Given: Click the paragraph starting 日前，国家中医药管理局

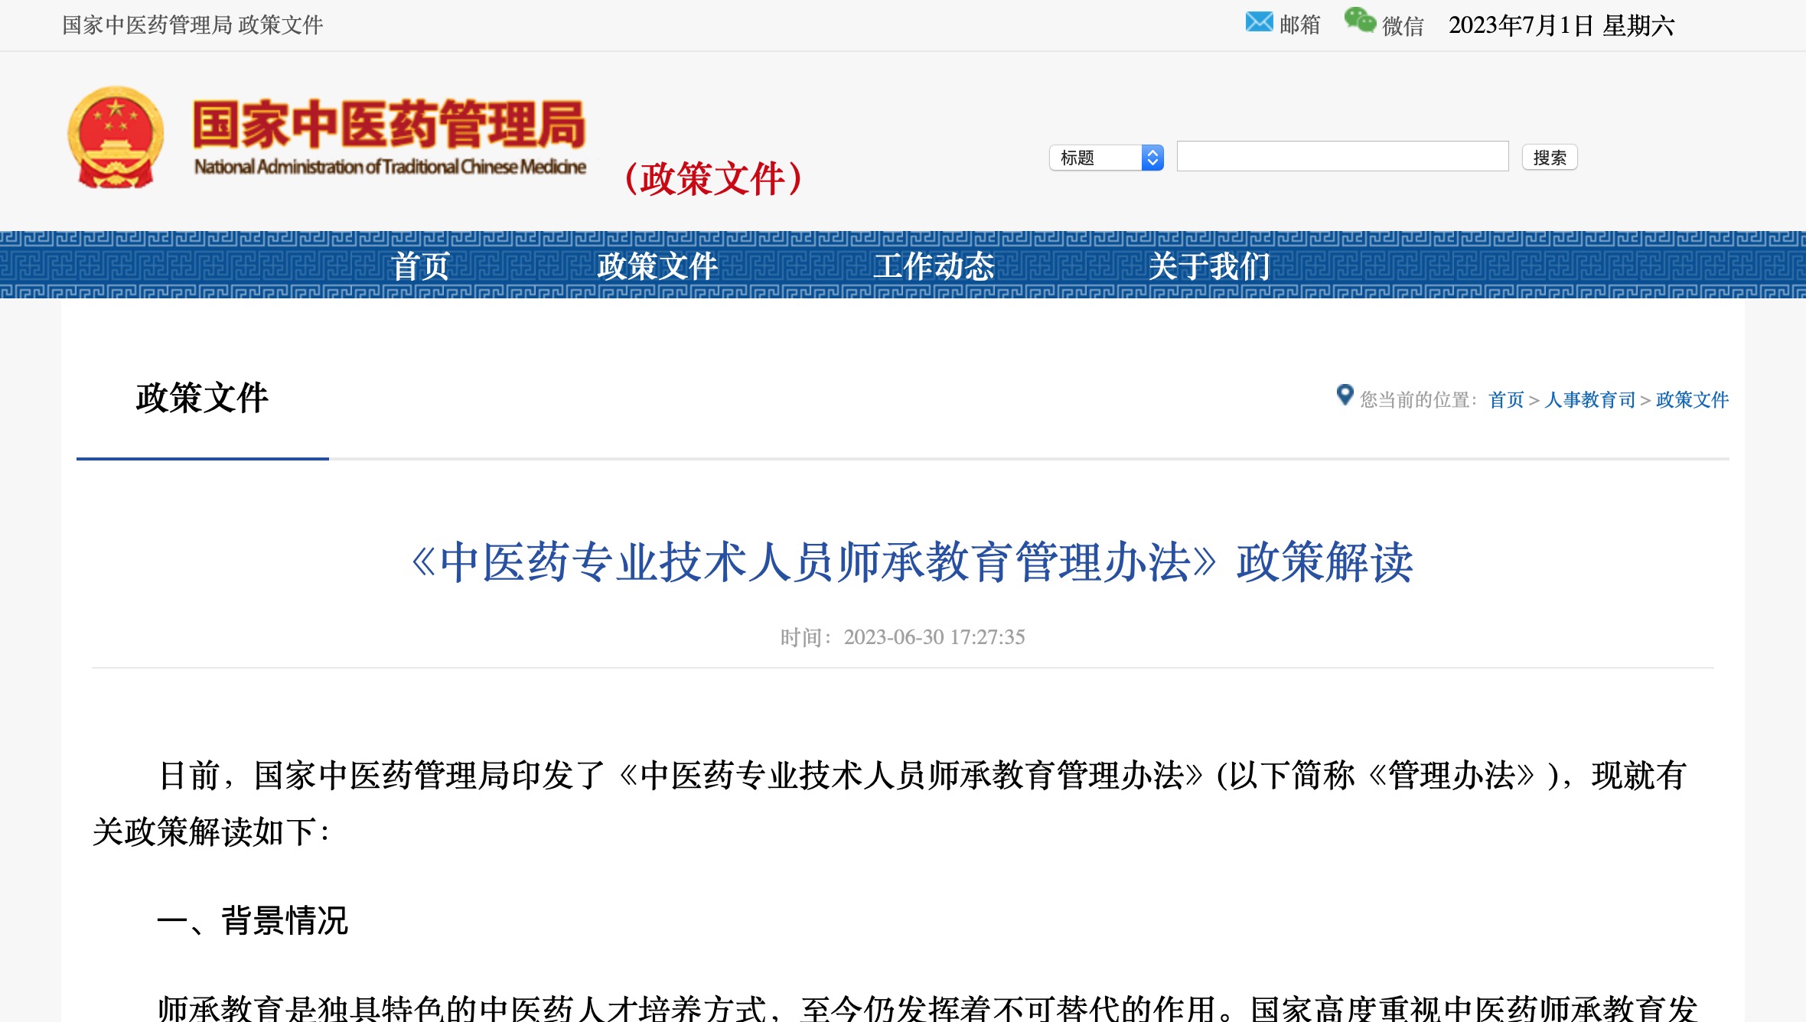Looking at the screenshot, I should point(888,803).
